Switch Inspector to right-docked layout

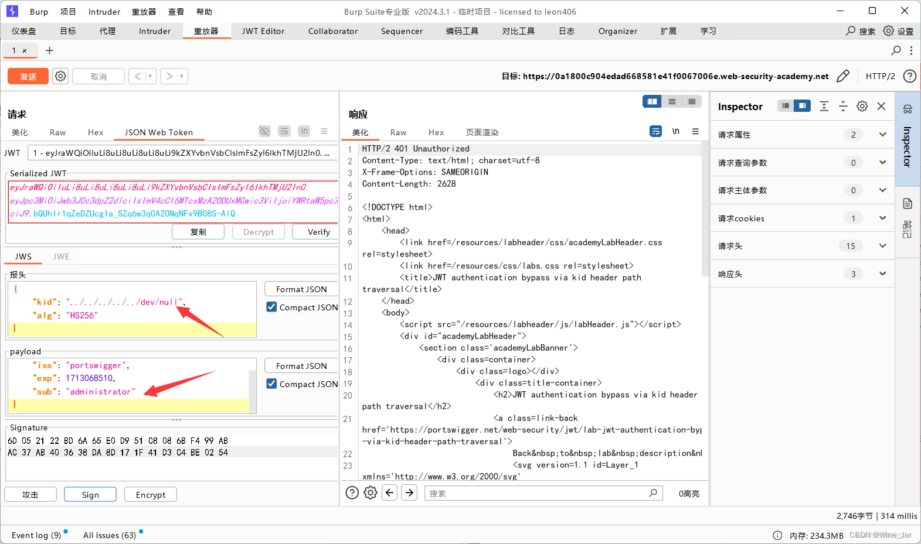pyautogui.click(x=803, y=106)
